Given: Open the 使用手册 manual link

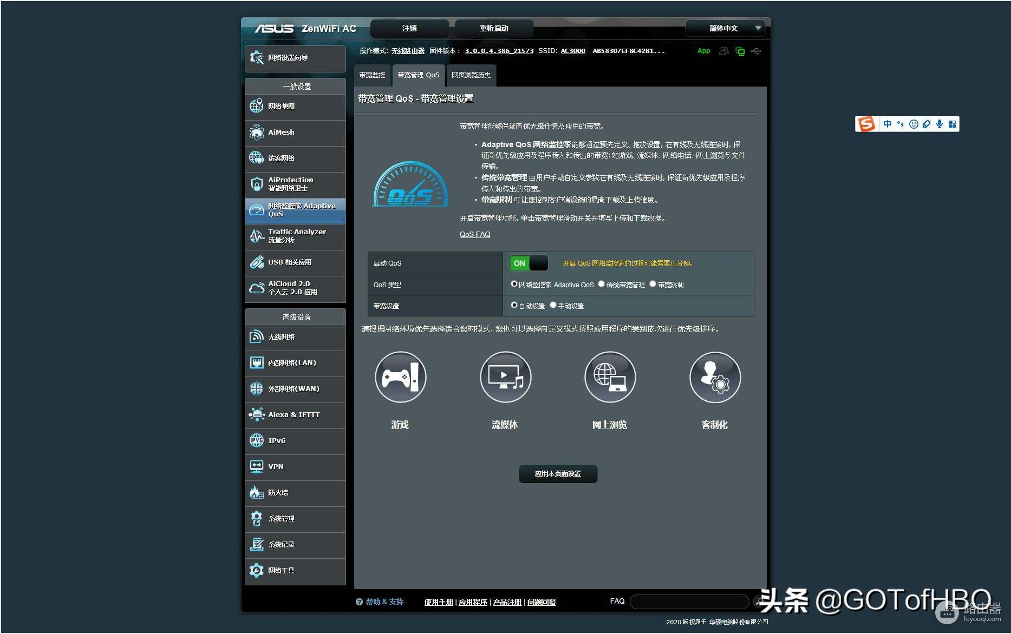Looking at the screenshot, I should click(x=439, y=602).
